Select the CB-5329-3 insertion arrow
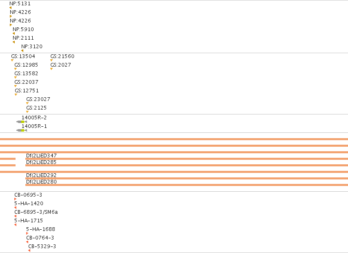 (x=29, y=251)
